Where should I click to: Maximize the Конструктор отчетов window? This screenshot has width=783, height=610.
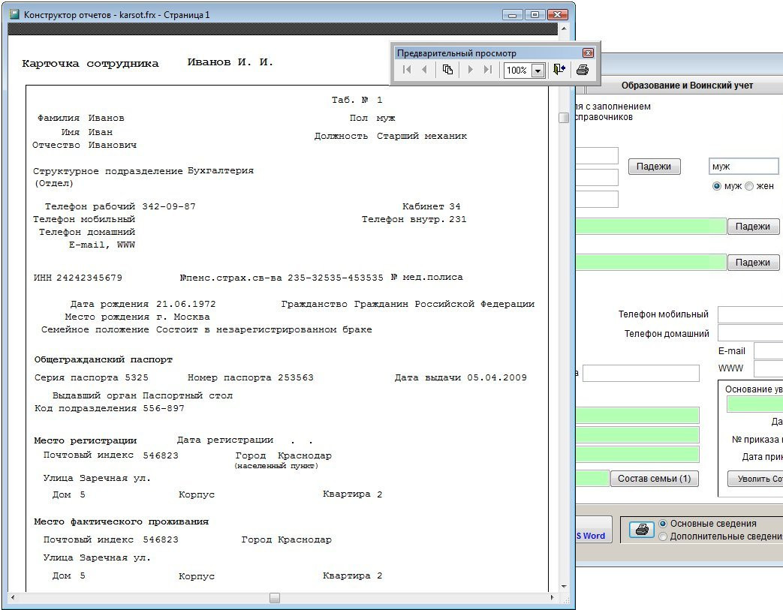535,14
